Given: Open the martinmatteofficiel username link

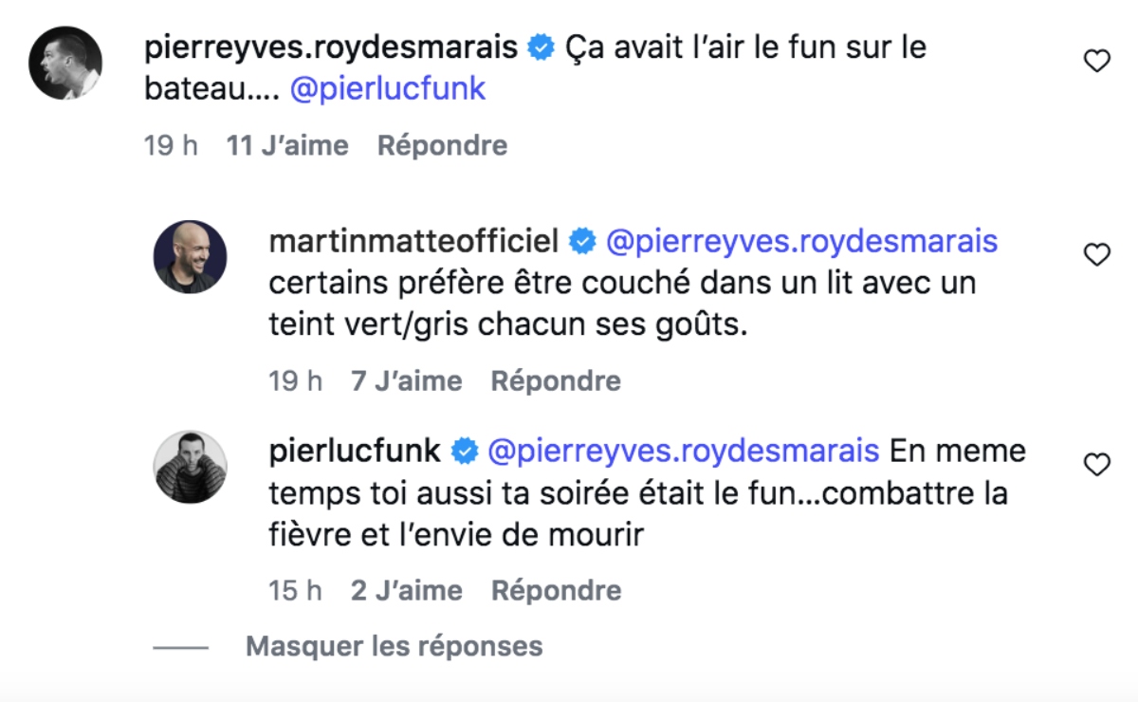Looking at the screenshot, I should [413, 242].
